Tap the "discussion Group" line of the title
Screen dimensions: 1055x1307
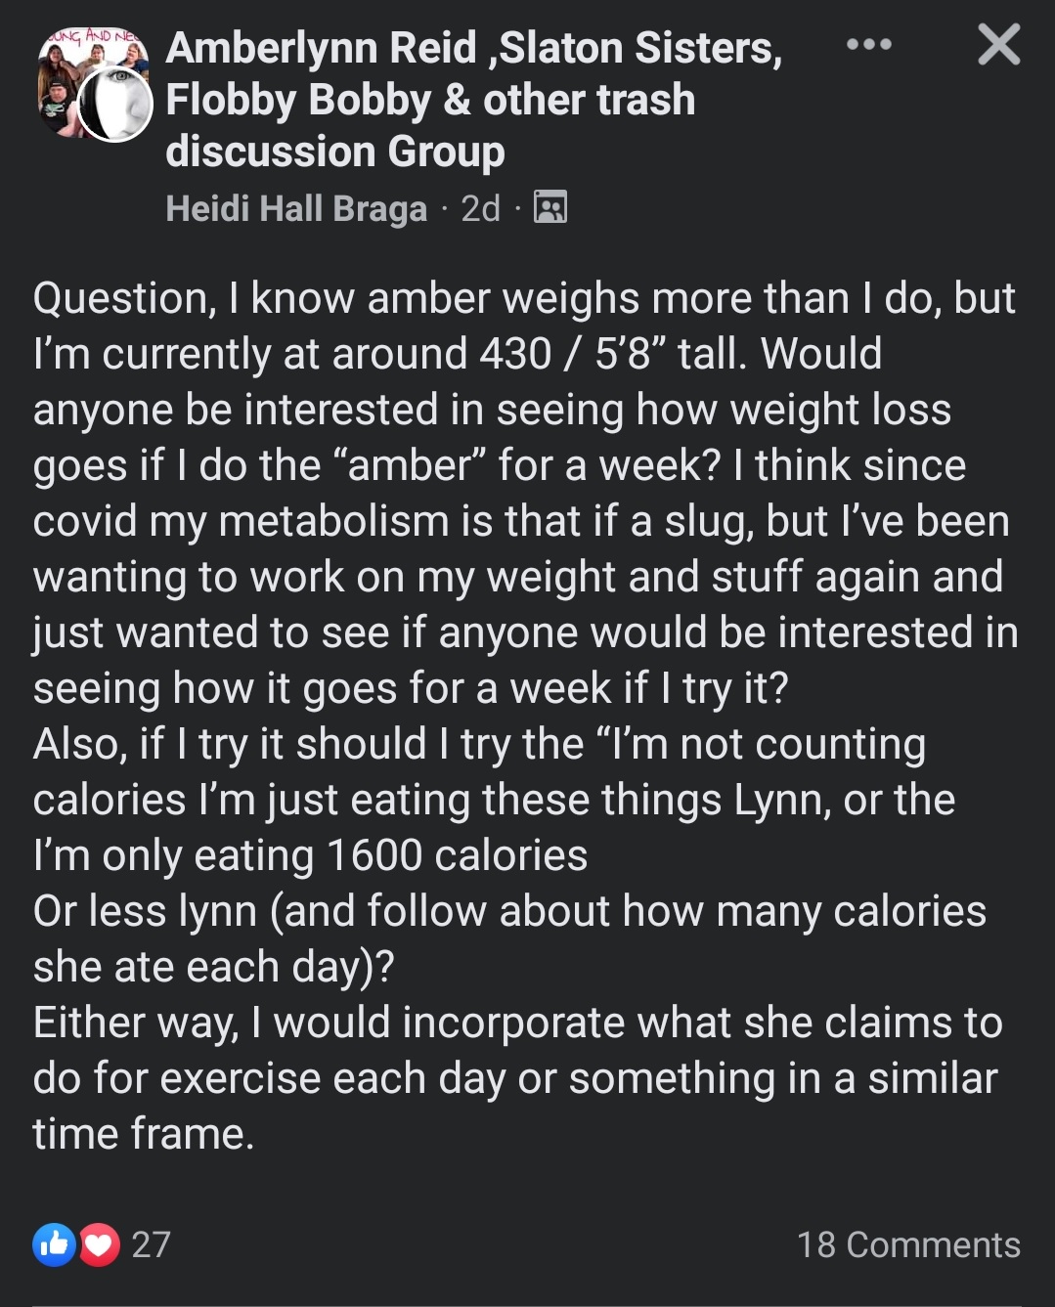coord(335,152)
